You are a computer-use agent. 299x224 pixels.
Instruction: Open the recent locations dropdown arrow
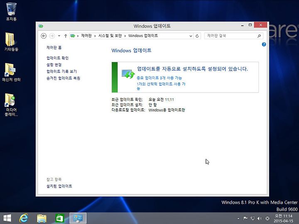click(59, 36)
